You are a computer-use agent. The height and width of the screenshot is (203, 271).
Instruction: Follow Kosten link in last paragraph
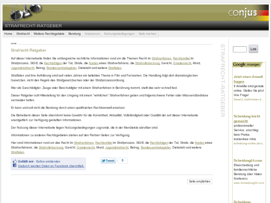click(199, 143)
